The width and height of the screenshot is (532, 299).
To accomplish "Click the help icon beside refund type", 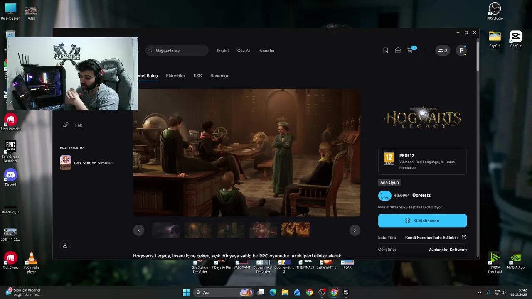I will 464,237.
